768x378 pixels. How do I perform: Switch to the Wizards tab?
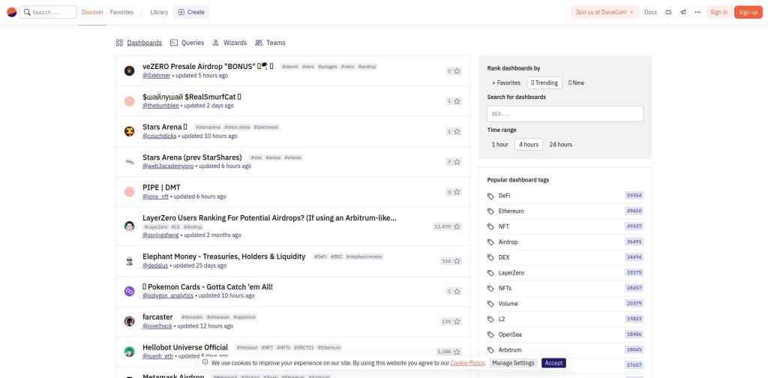click(229, 43)
